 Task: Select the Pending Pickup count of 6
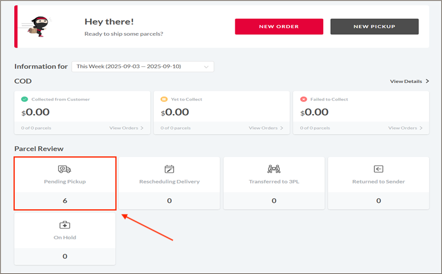(x=65, y=201)
